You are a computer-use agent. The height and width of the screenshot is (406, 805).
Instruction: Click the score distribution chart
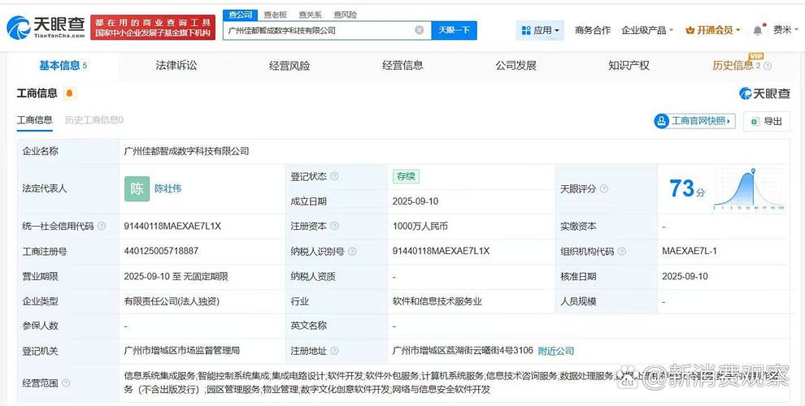coord(749,188)
